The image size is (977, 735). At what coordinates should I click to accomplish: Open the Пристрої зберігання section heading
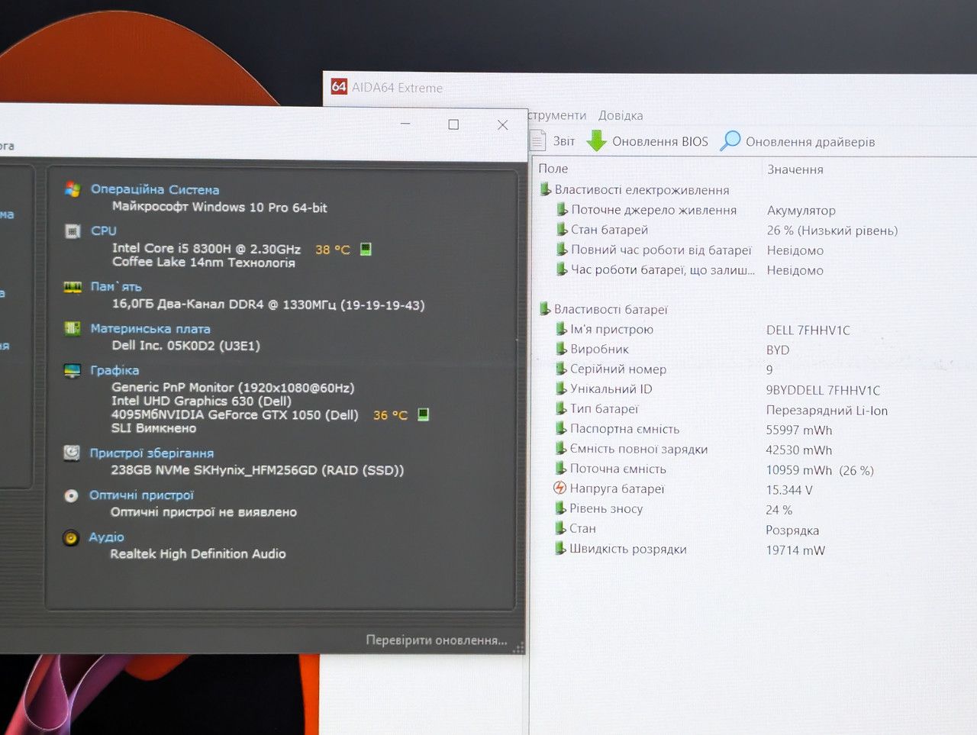click(151, 453)
